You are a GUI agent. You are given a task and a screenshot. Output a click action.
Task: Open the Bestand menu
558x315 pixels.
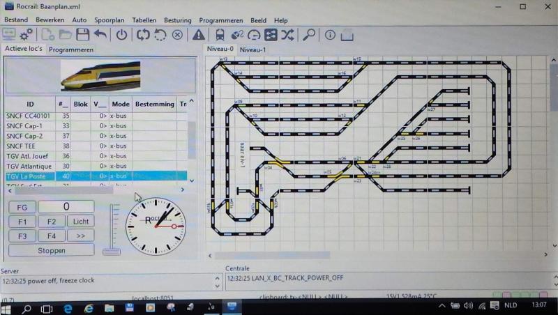16,20
